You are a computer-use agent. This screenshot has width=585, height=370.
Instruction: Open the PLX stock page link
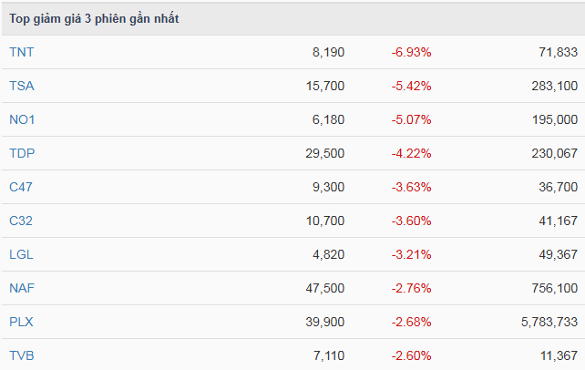coord(21,322)
